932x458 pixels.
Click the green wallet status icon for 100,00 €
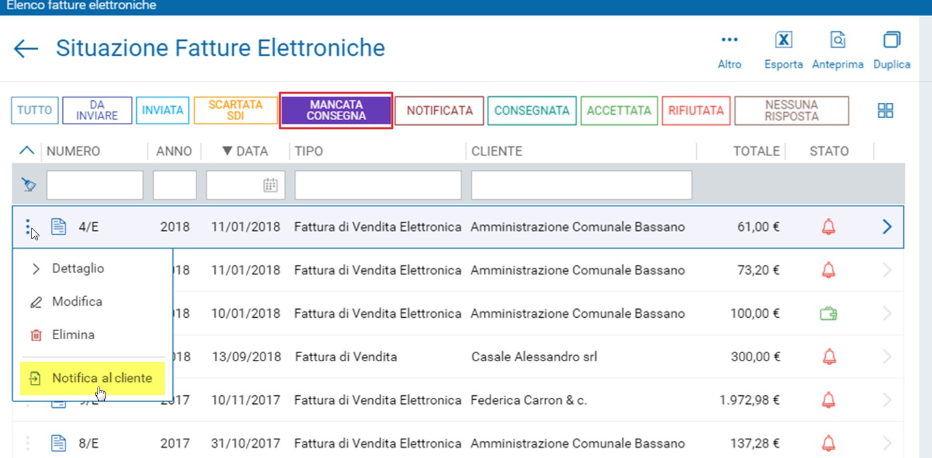(x=828, y=313)
